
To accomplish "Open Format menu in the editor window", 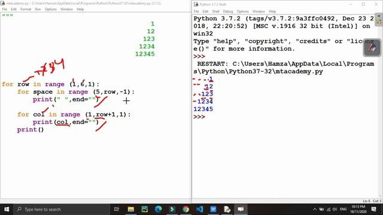I will tap(26, 10).
